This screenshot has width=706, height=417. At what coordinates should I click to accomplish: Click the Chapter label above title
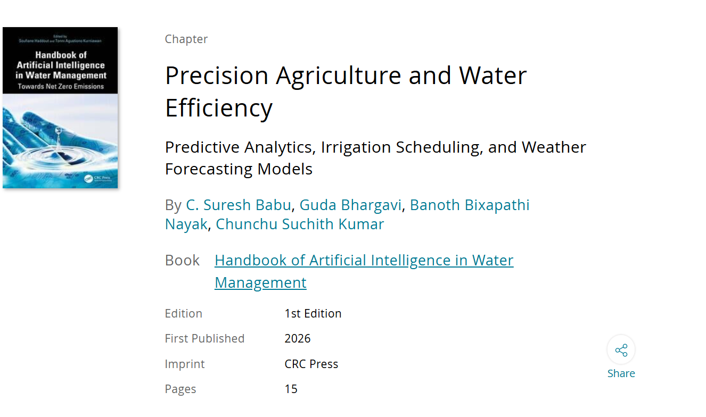click(x=186, y=39)
